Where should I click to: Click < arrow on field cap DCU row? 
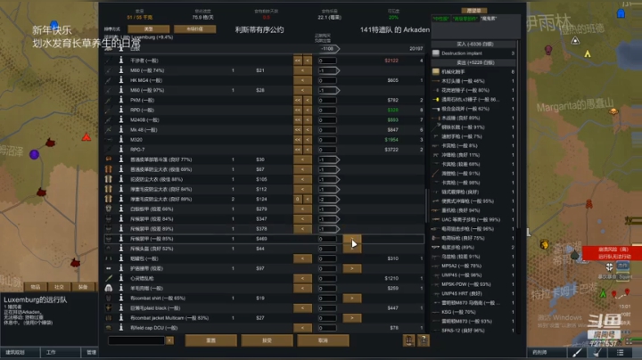(x=302, y=328)
